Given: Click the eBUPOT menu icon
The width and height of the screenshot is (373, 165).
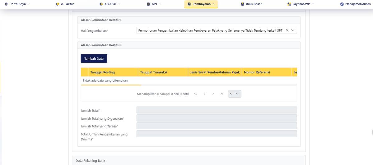Looking at the screenshot, I should point(101,4).
